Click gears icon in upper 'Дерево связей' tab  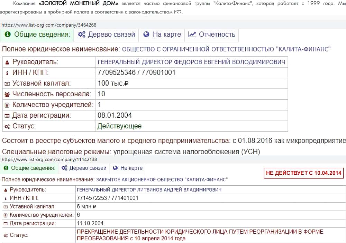[82, 34]
